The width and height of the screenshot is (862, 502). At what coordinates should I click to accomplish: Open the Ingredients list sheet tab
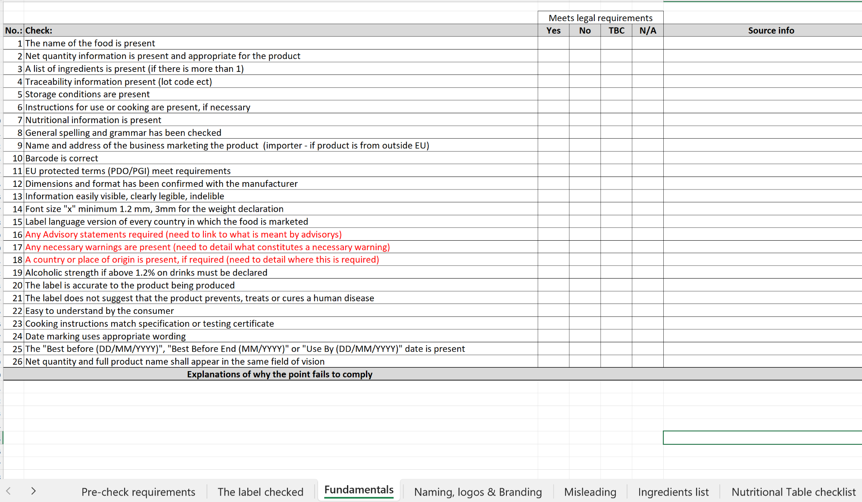[x=673, y=492]
